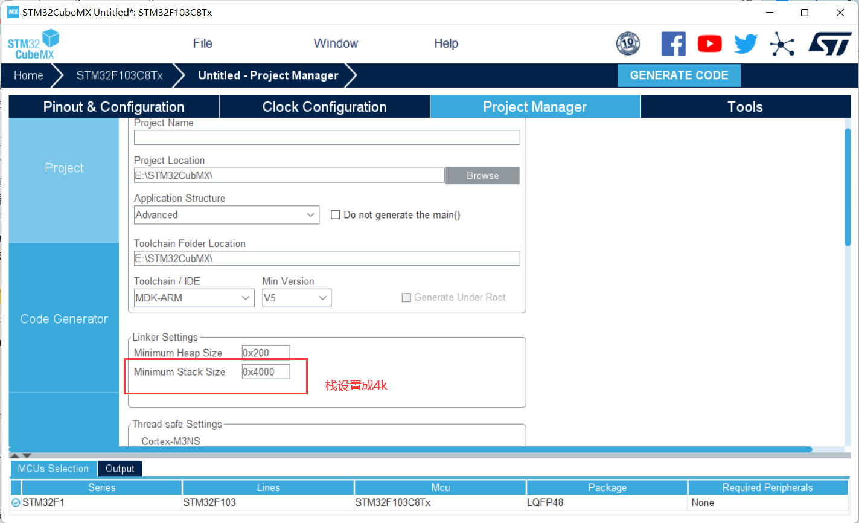Image resolution: width=859 pixels, height=523 pixels.
Task: Select the STM32F103C8Tx Mcu table cell
Action: pyautogui.click(x=441, y=502)
